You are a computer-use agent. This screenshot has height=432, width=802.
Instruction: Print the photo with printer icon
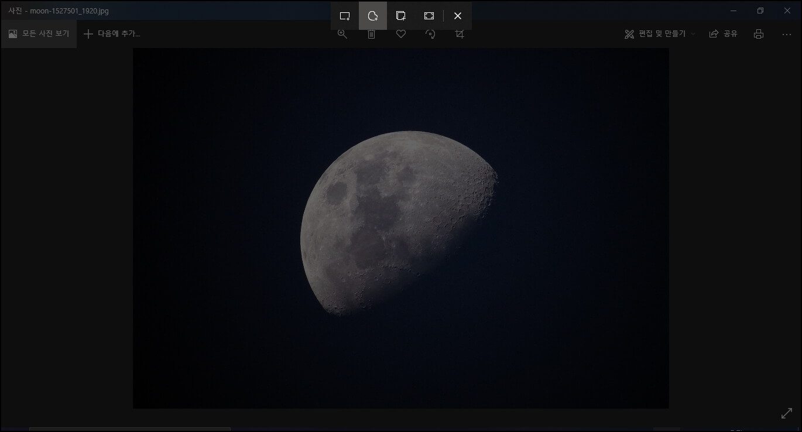coord(759,34)
